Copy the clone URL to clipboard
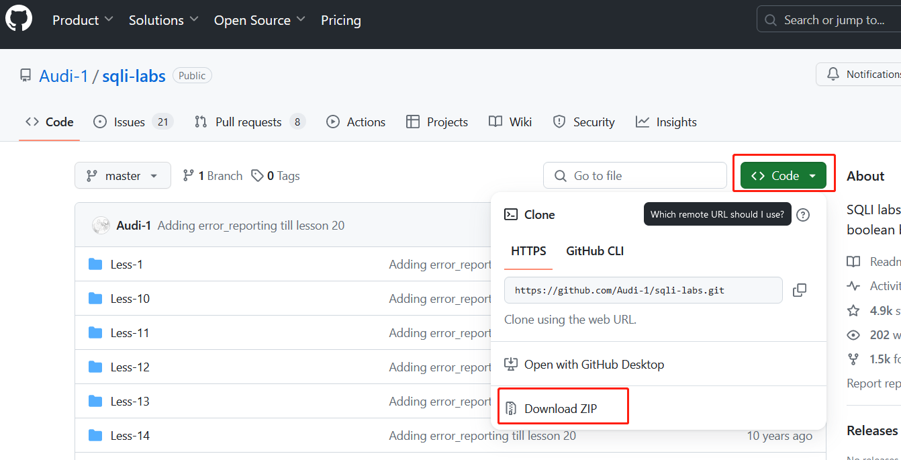The width and height of the screenshot is (901, 460). [799, 290]
